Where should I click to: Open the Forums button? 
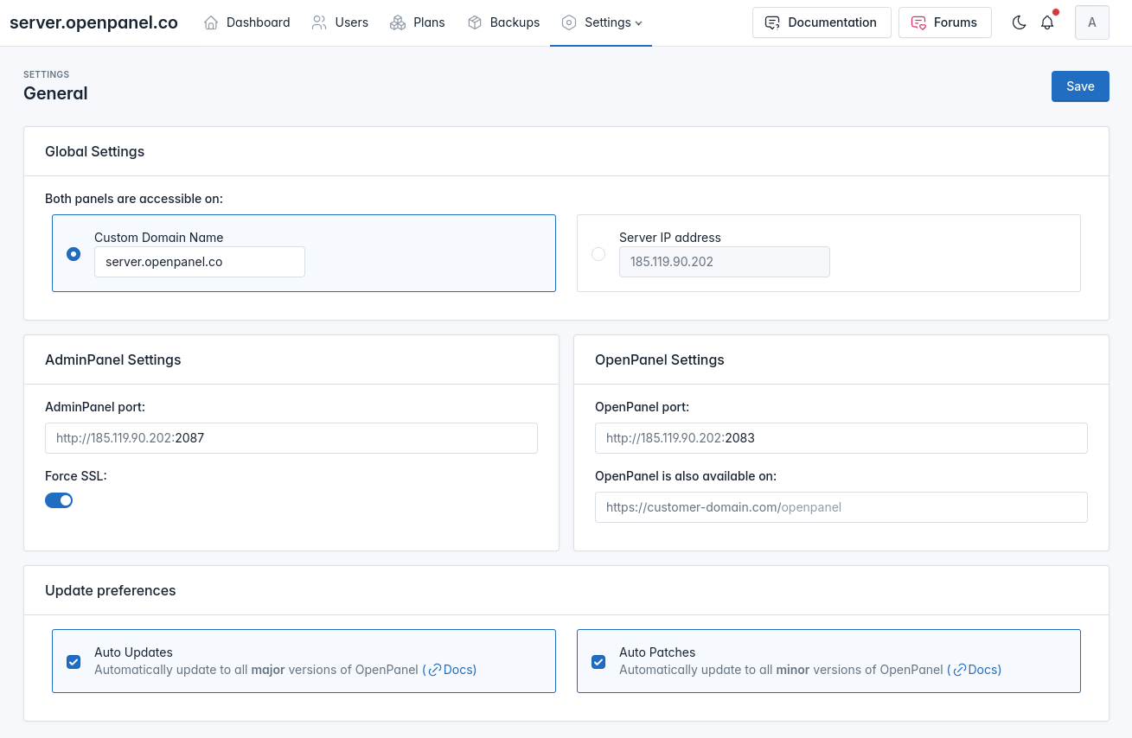(x=944, y=22)
